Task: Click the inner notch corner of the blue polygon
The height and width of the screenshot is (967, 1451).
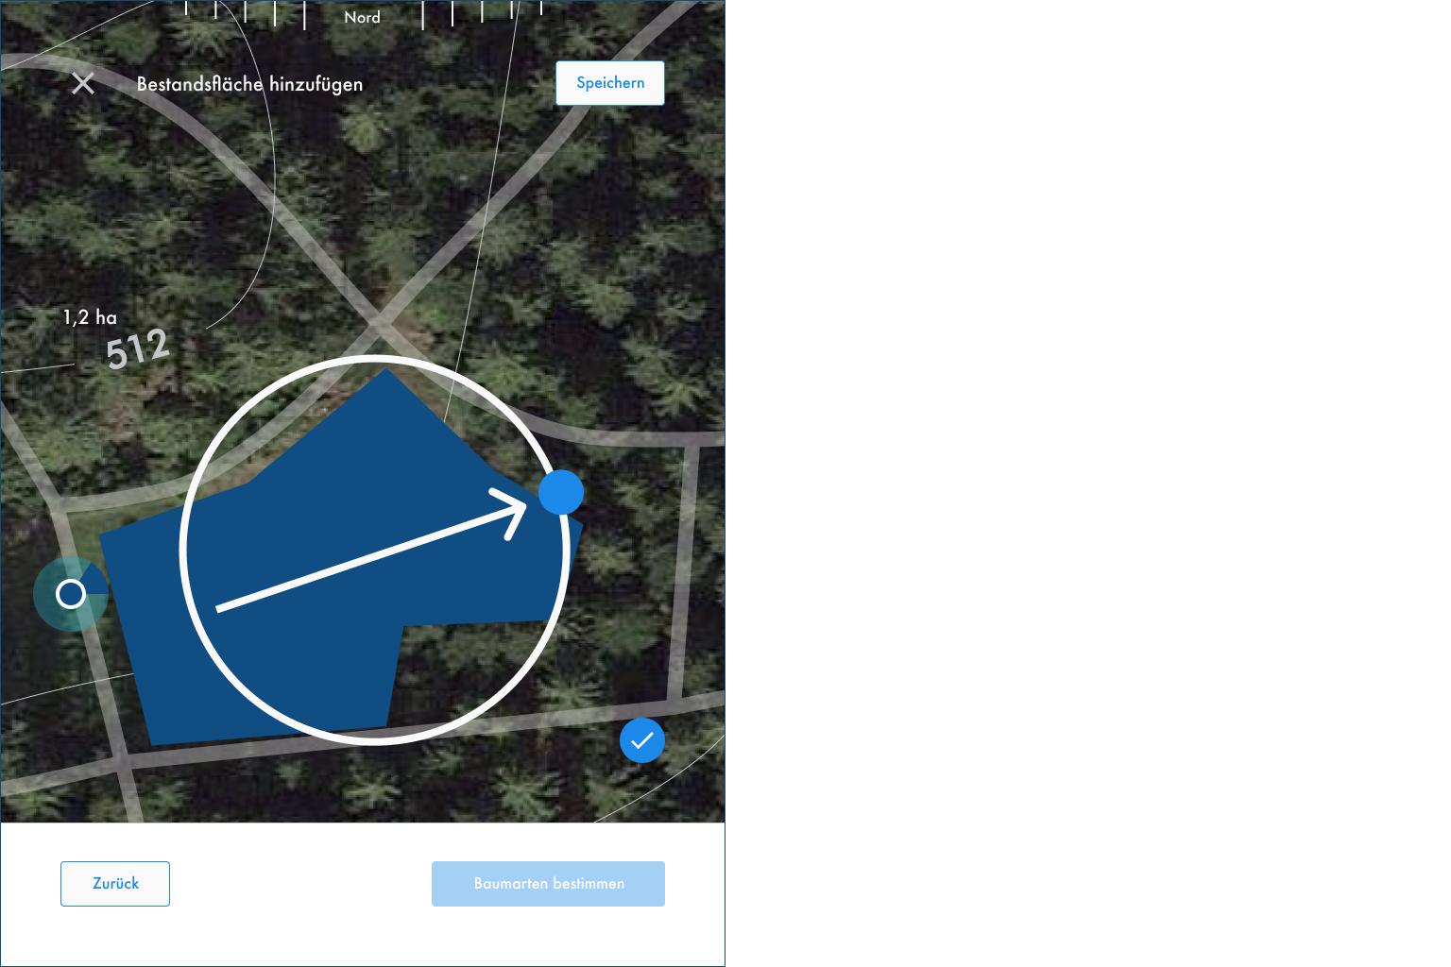Action: tap(404, 627)
